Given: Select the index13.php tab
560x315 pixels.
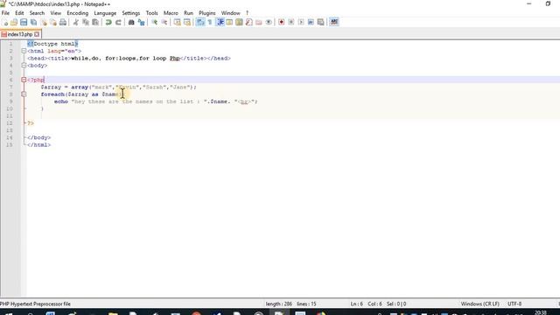Looking at the screenshot, I should (20, 34).
